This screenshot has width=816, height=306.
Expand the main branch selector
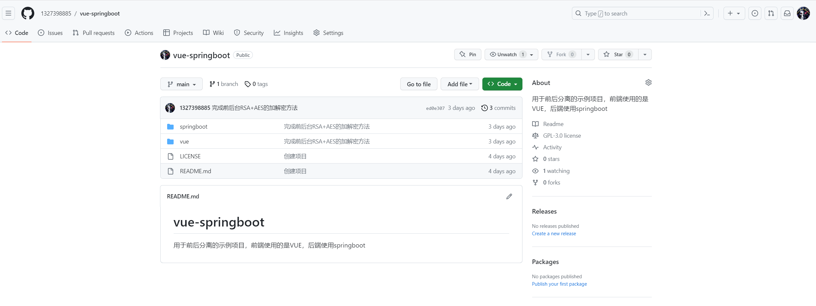[x=181, y=84]
